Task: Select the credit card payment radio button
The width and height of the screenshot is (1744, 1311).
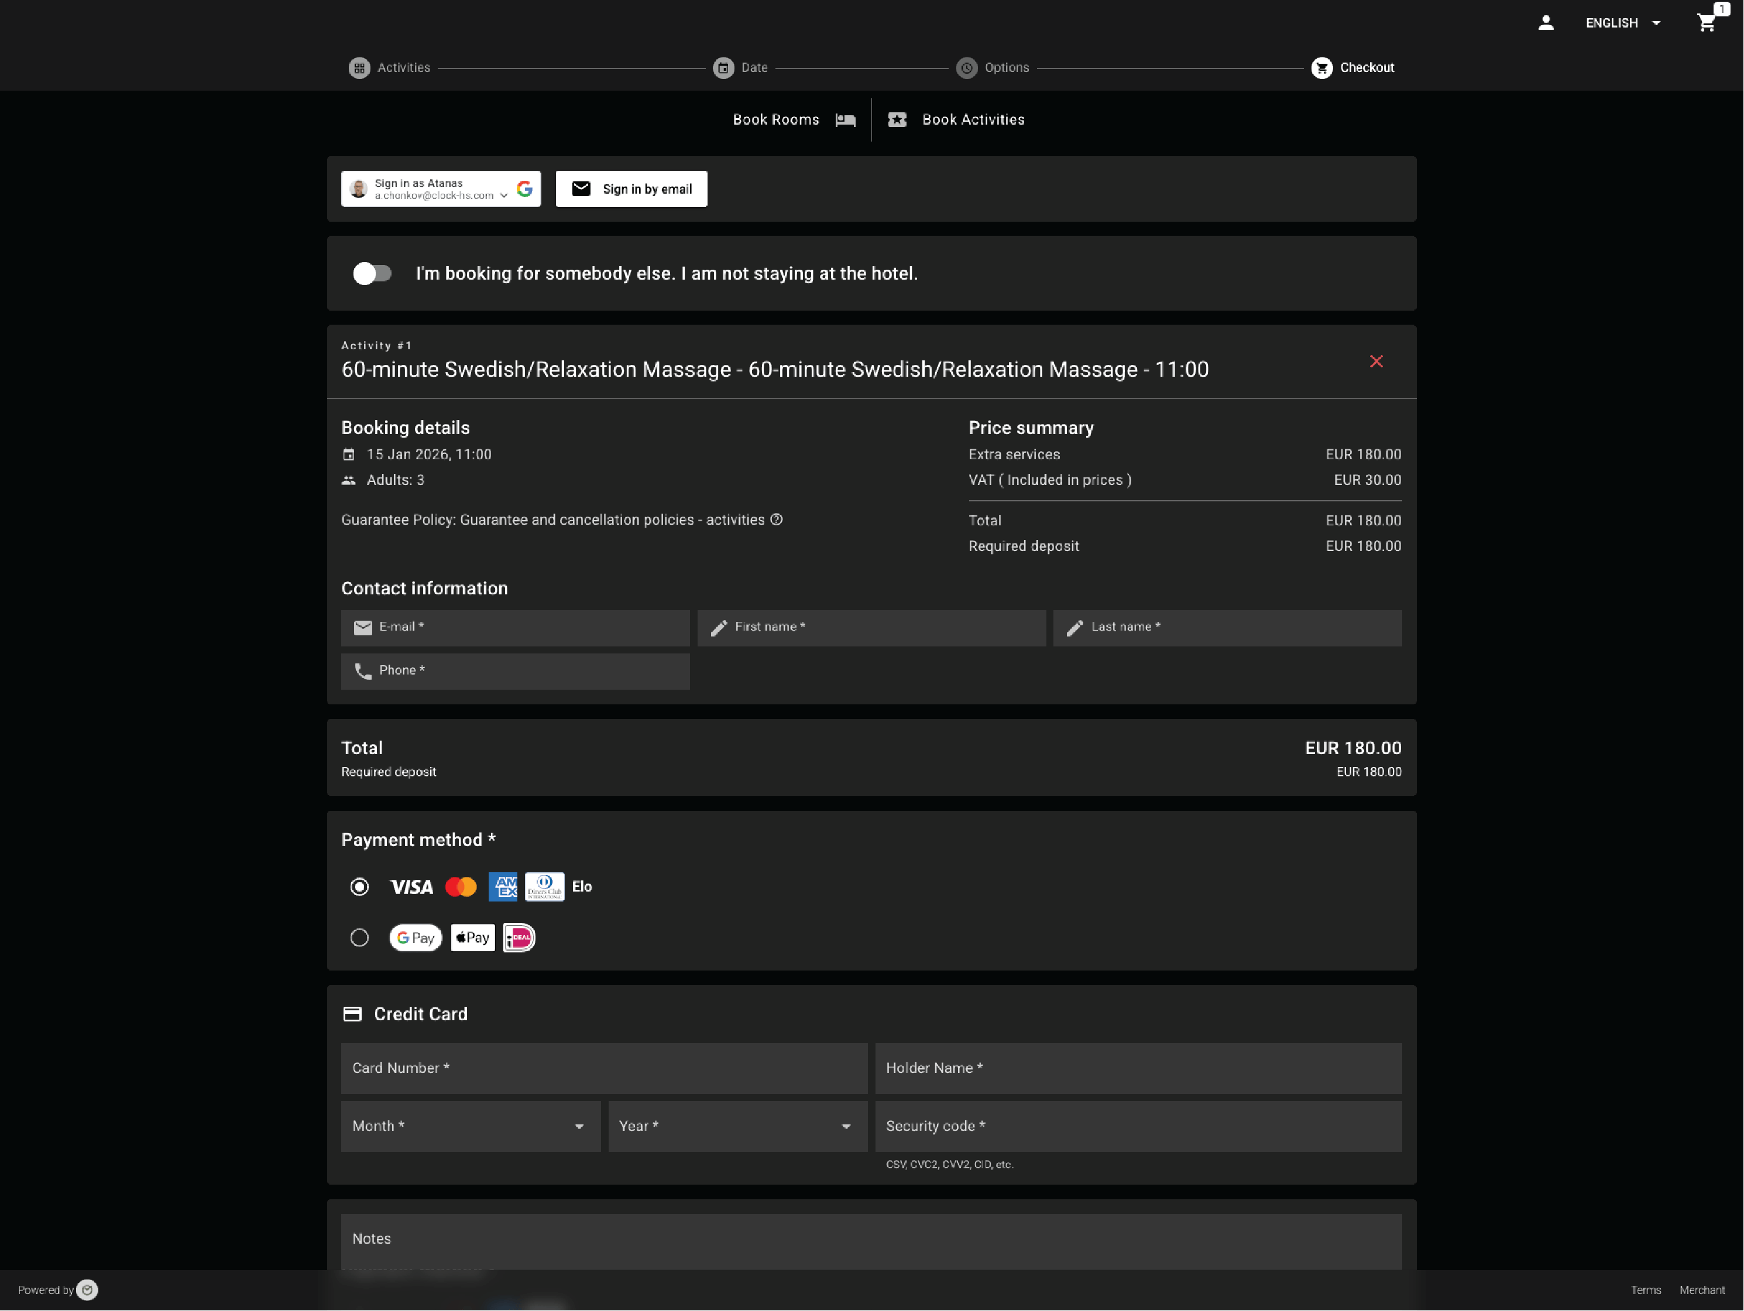Action: pos(359,887)
